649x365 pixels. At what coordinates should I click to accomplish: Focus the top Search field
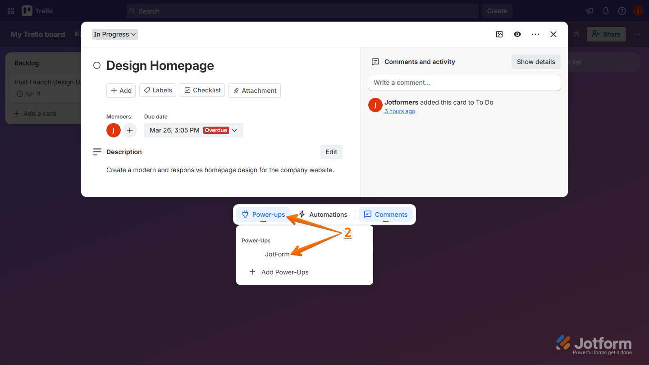coord(302,11)
